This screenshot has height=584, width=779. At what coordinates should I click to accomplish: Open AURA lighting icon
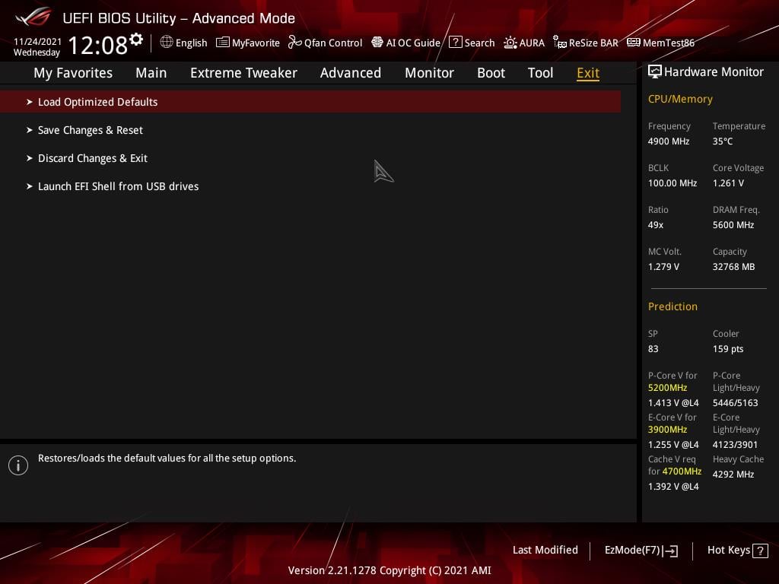click(510, 43)
